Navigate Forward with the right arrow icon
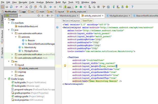Viewport: 158px width, 104px height. click(x=55, y=7)
